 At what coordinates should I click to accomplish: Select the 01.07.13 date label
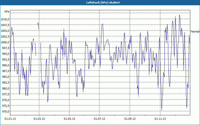[x=99, y=119]
